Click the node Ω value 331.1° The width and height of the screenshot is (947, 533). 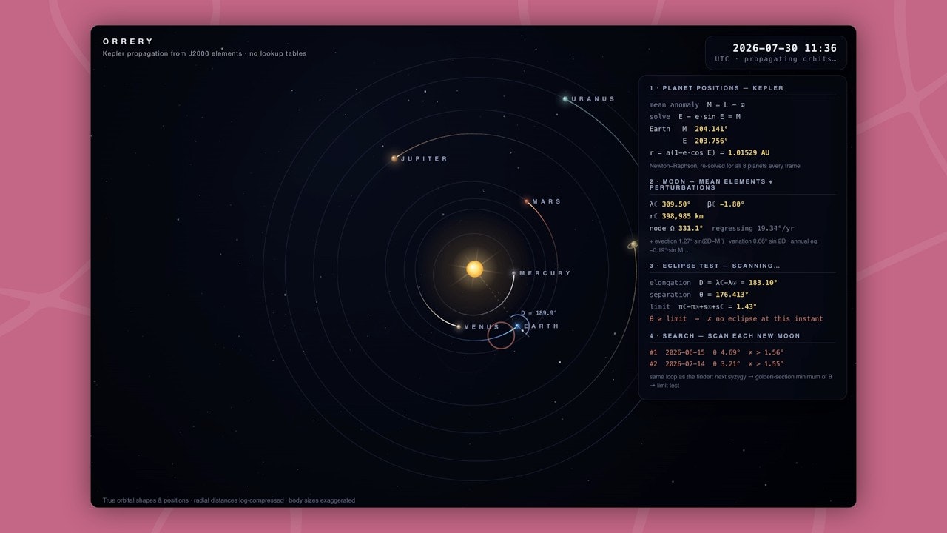coord(690,228)
